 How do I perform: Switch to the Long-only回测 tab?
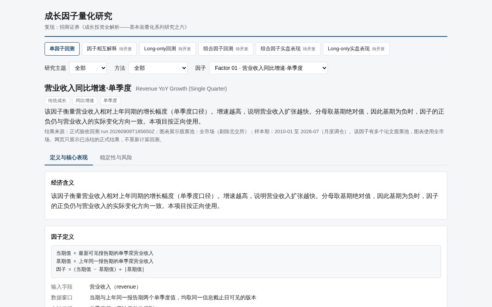168,49
